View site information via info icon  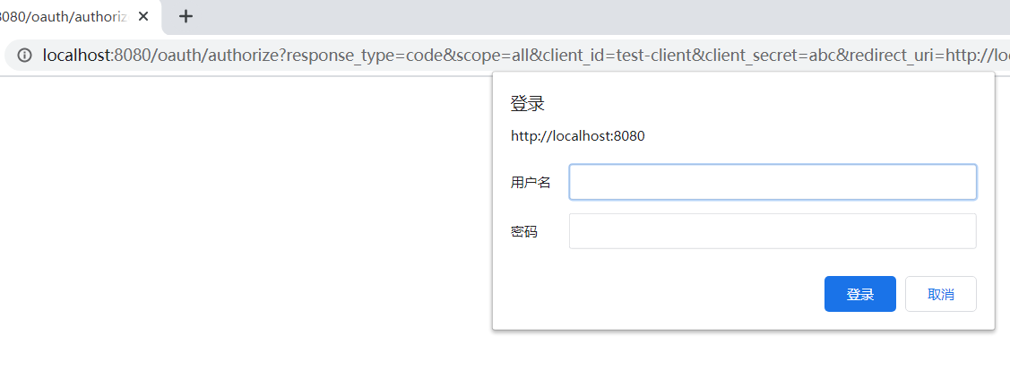pyautogui.click(x=24, y=55)
